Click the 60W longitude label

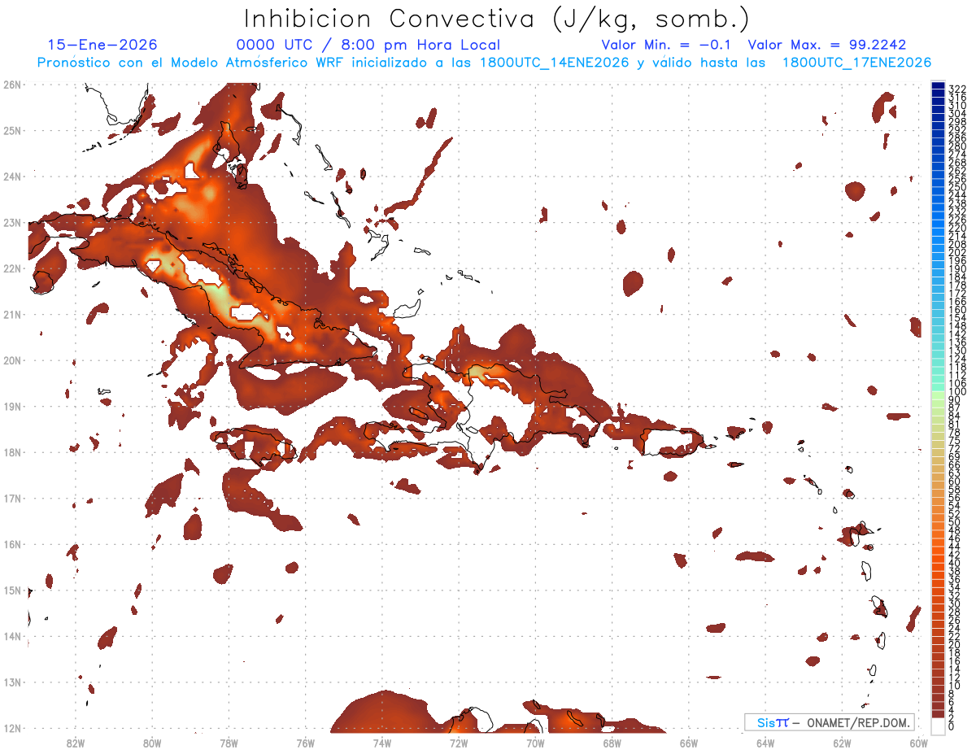(x=919, y=743)
